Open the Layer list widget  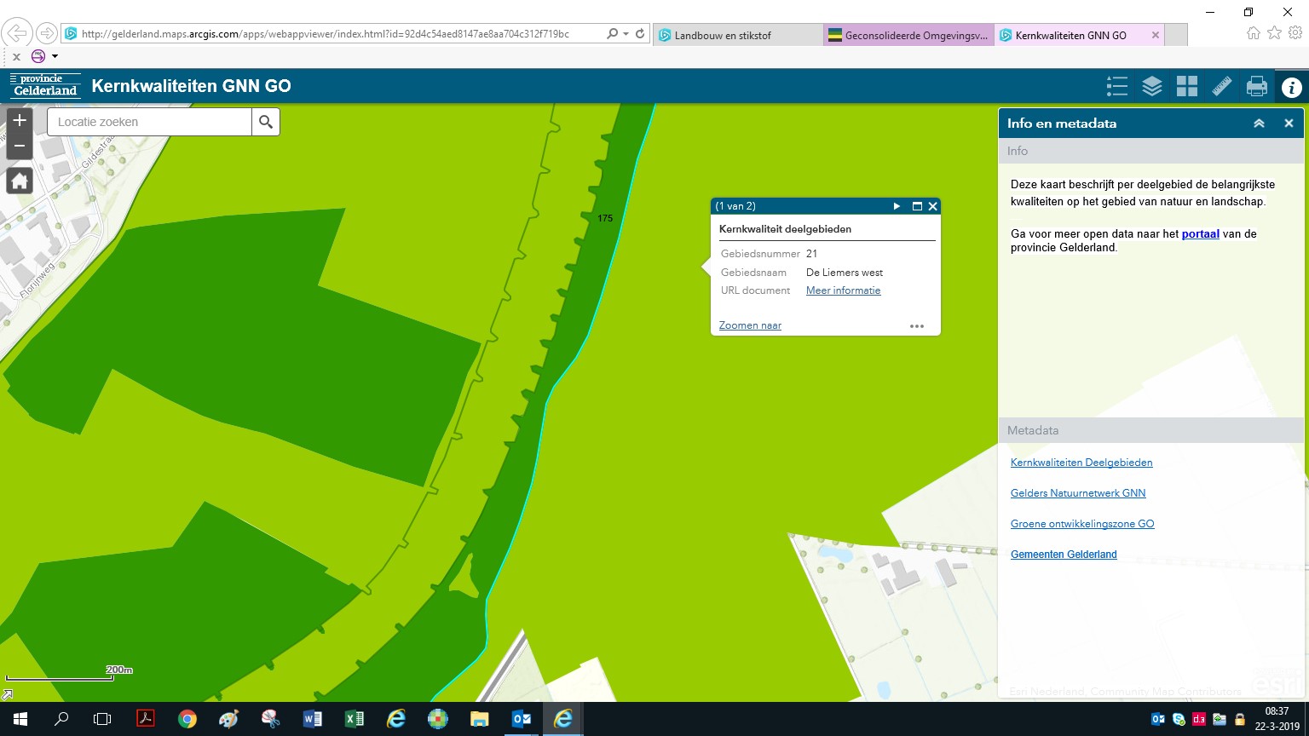click(1151, 86)
